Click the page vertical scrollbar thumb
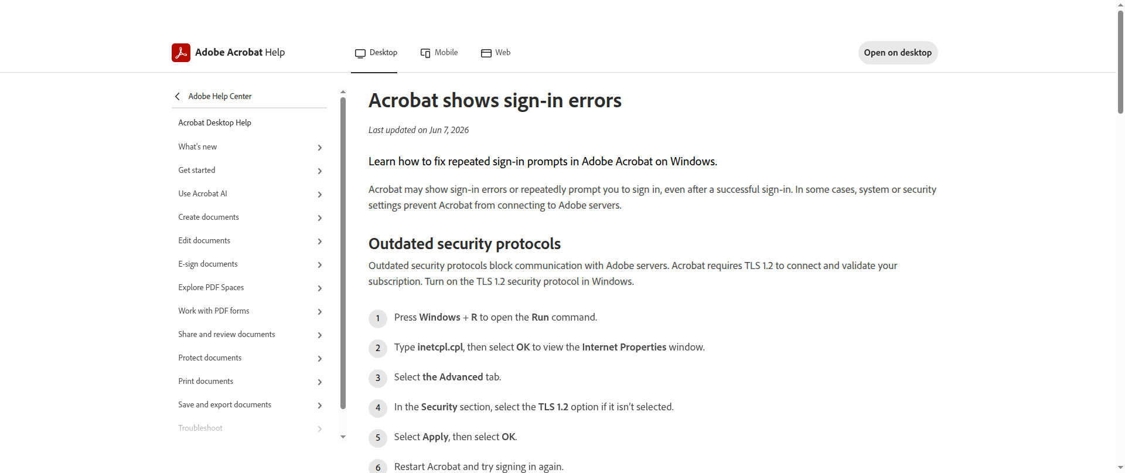 (1120, 62)
